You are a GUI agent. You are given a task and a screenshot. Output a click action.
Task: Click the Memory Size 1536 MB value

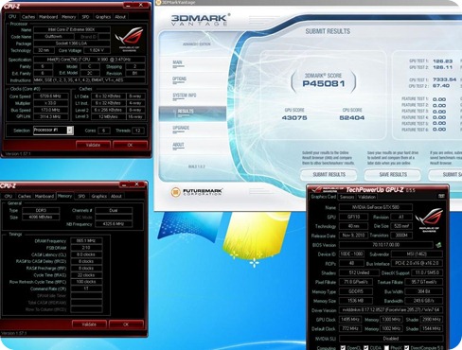coord(356,301)
